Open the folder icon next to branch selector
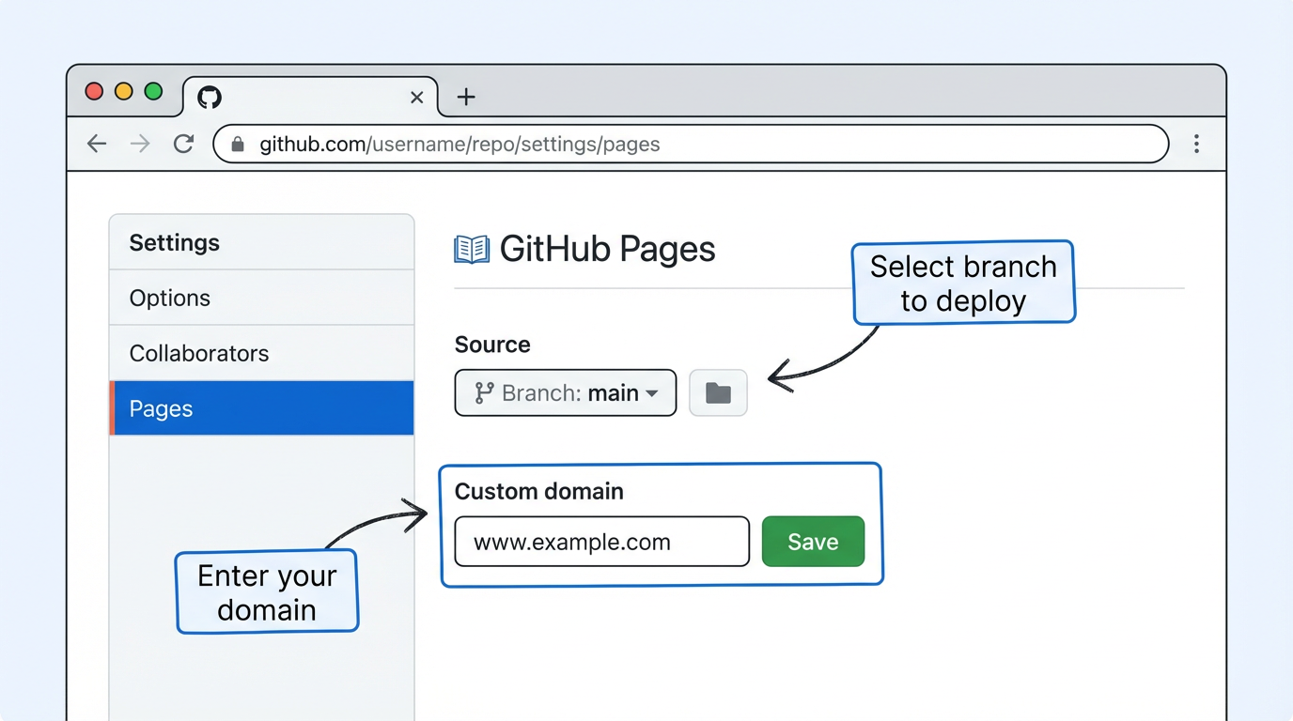 pyautogui.click(x=718, y=392)
